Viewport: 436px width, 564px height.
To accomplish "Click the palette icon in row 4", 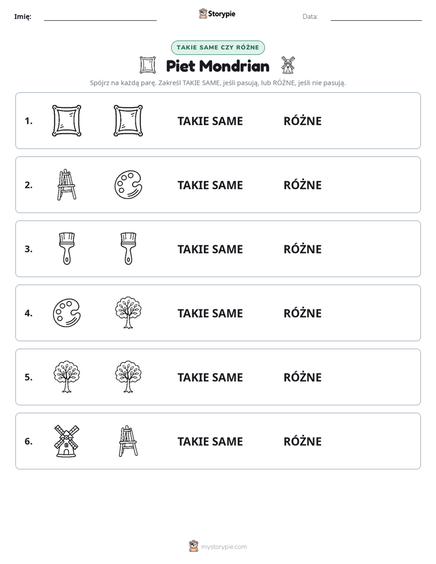I will 67,313.
